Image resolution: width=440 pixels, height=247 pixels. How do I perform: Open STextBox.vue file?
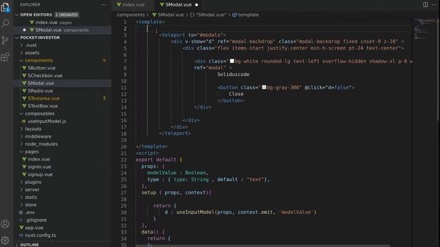43,106
